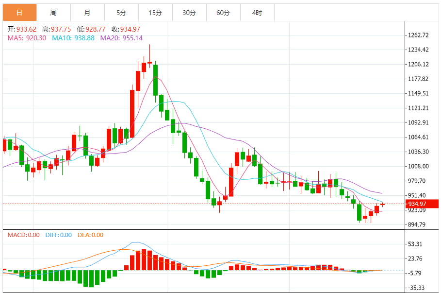Click the -5.79 MACD axis label
Viewport: 441px width, 293px height.
point(415,273)
